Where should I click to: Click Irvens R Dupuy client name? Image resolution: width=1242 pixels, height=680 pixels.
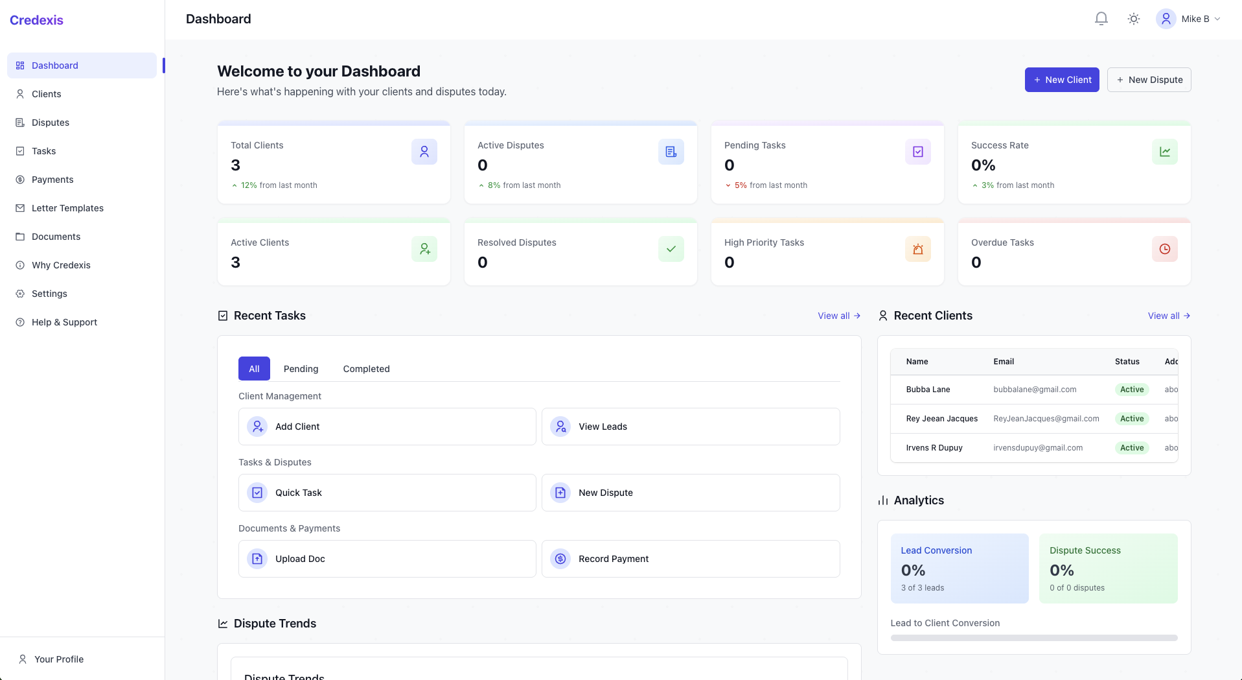pos(934,448)
